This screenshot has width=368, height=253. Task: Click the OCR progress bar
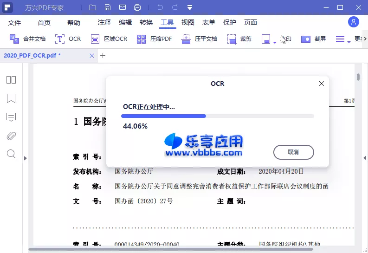pyautogui.click(x=218, y=116)
